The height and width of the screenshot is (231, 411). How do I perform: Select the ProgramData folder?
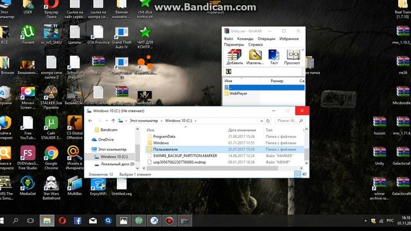tap(164, 137)
